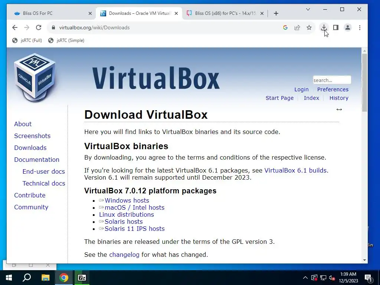Open Windows taskbar search

coord(27,278)
